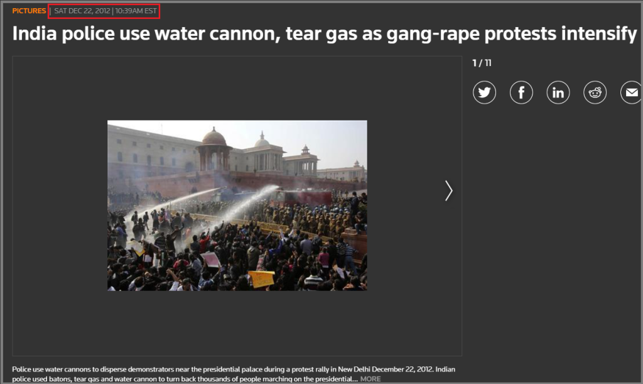Click the caption's second line before MORE
Screen dimensions: 643x384
[x=185, y=379]
